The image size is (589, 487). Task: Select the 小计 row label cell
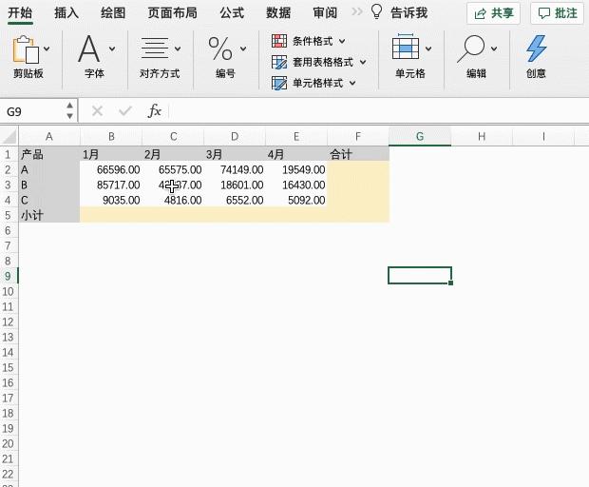coord(49,216)
